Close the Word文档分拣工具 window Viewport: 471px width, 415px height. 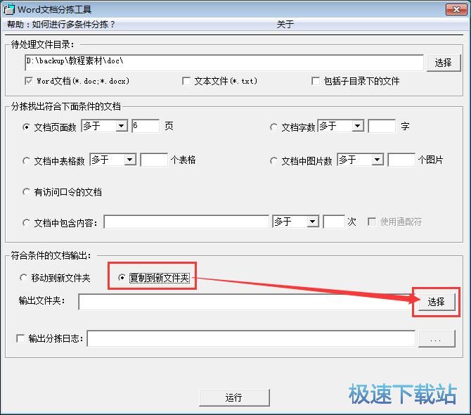pyautogui.click(x=456, y=9)
